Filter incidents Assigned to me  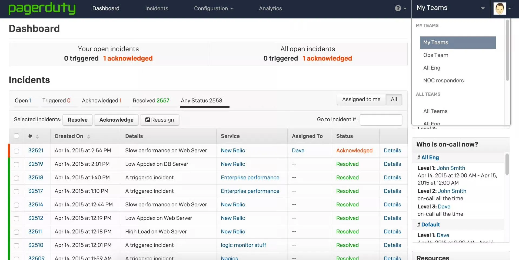(x=361, y=99)
